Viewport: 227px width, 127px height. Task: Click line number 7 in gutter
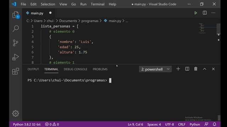[x=33, y=57]
